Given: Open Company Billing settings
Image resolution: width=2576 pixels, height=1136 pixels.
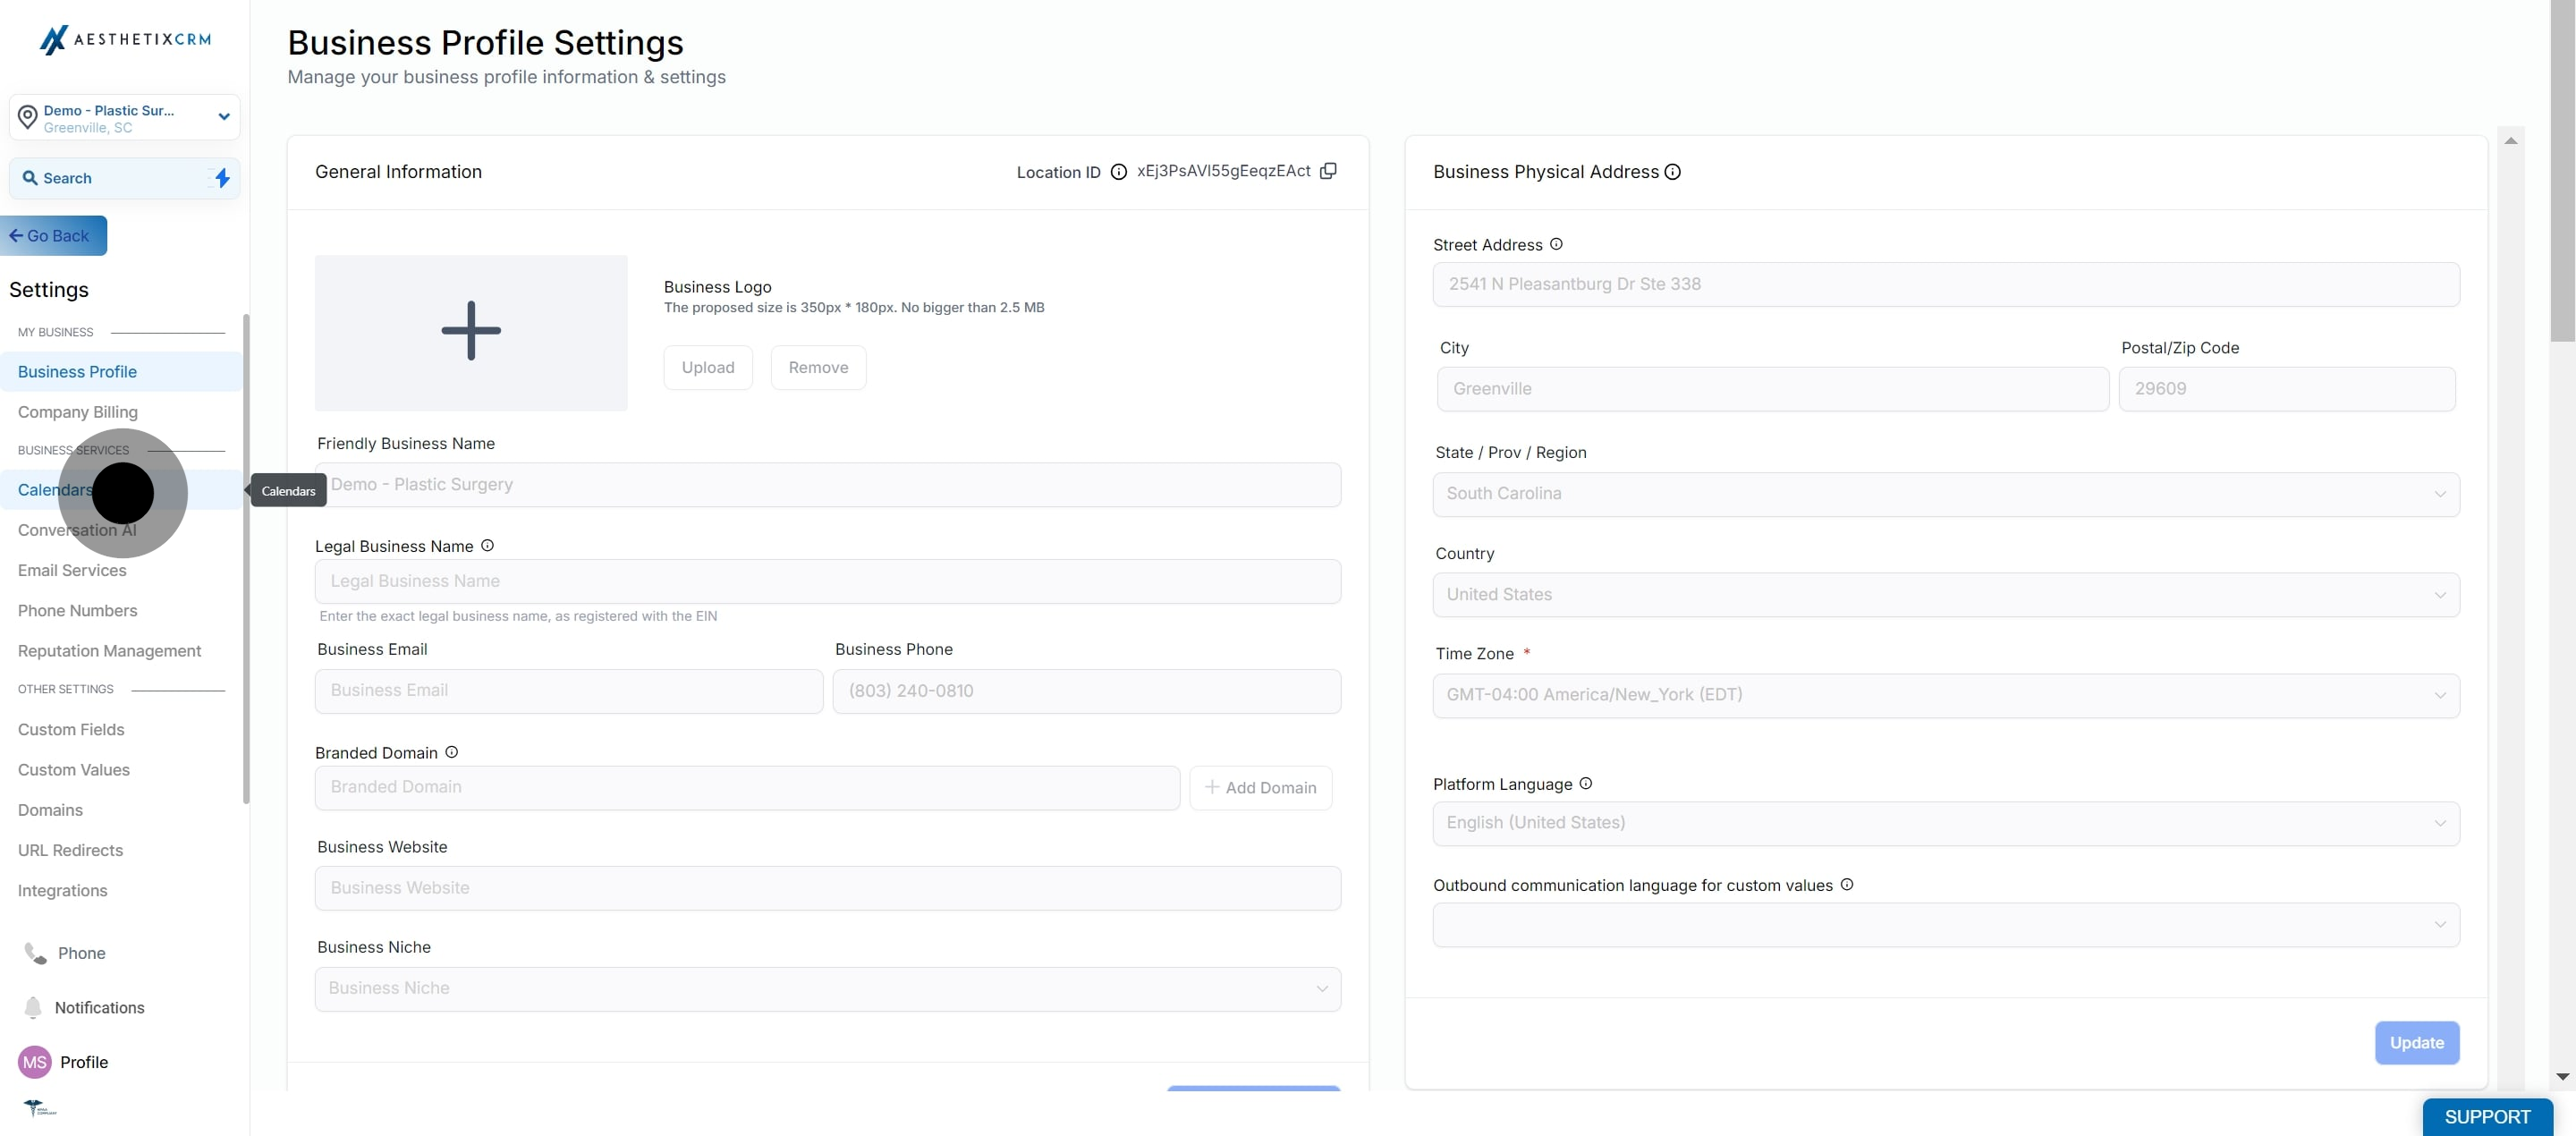Looking at the screenshot, I should (x=78, y=412).
